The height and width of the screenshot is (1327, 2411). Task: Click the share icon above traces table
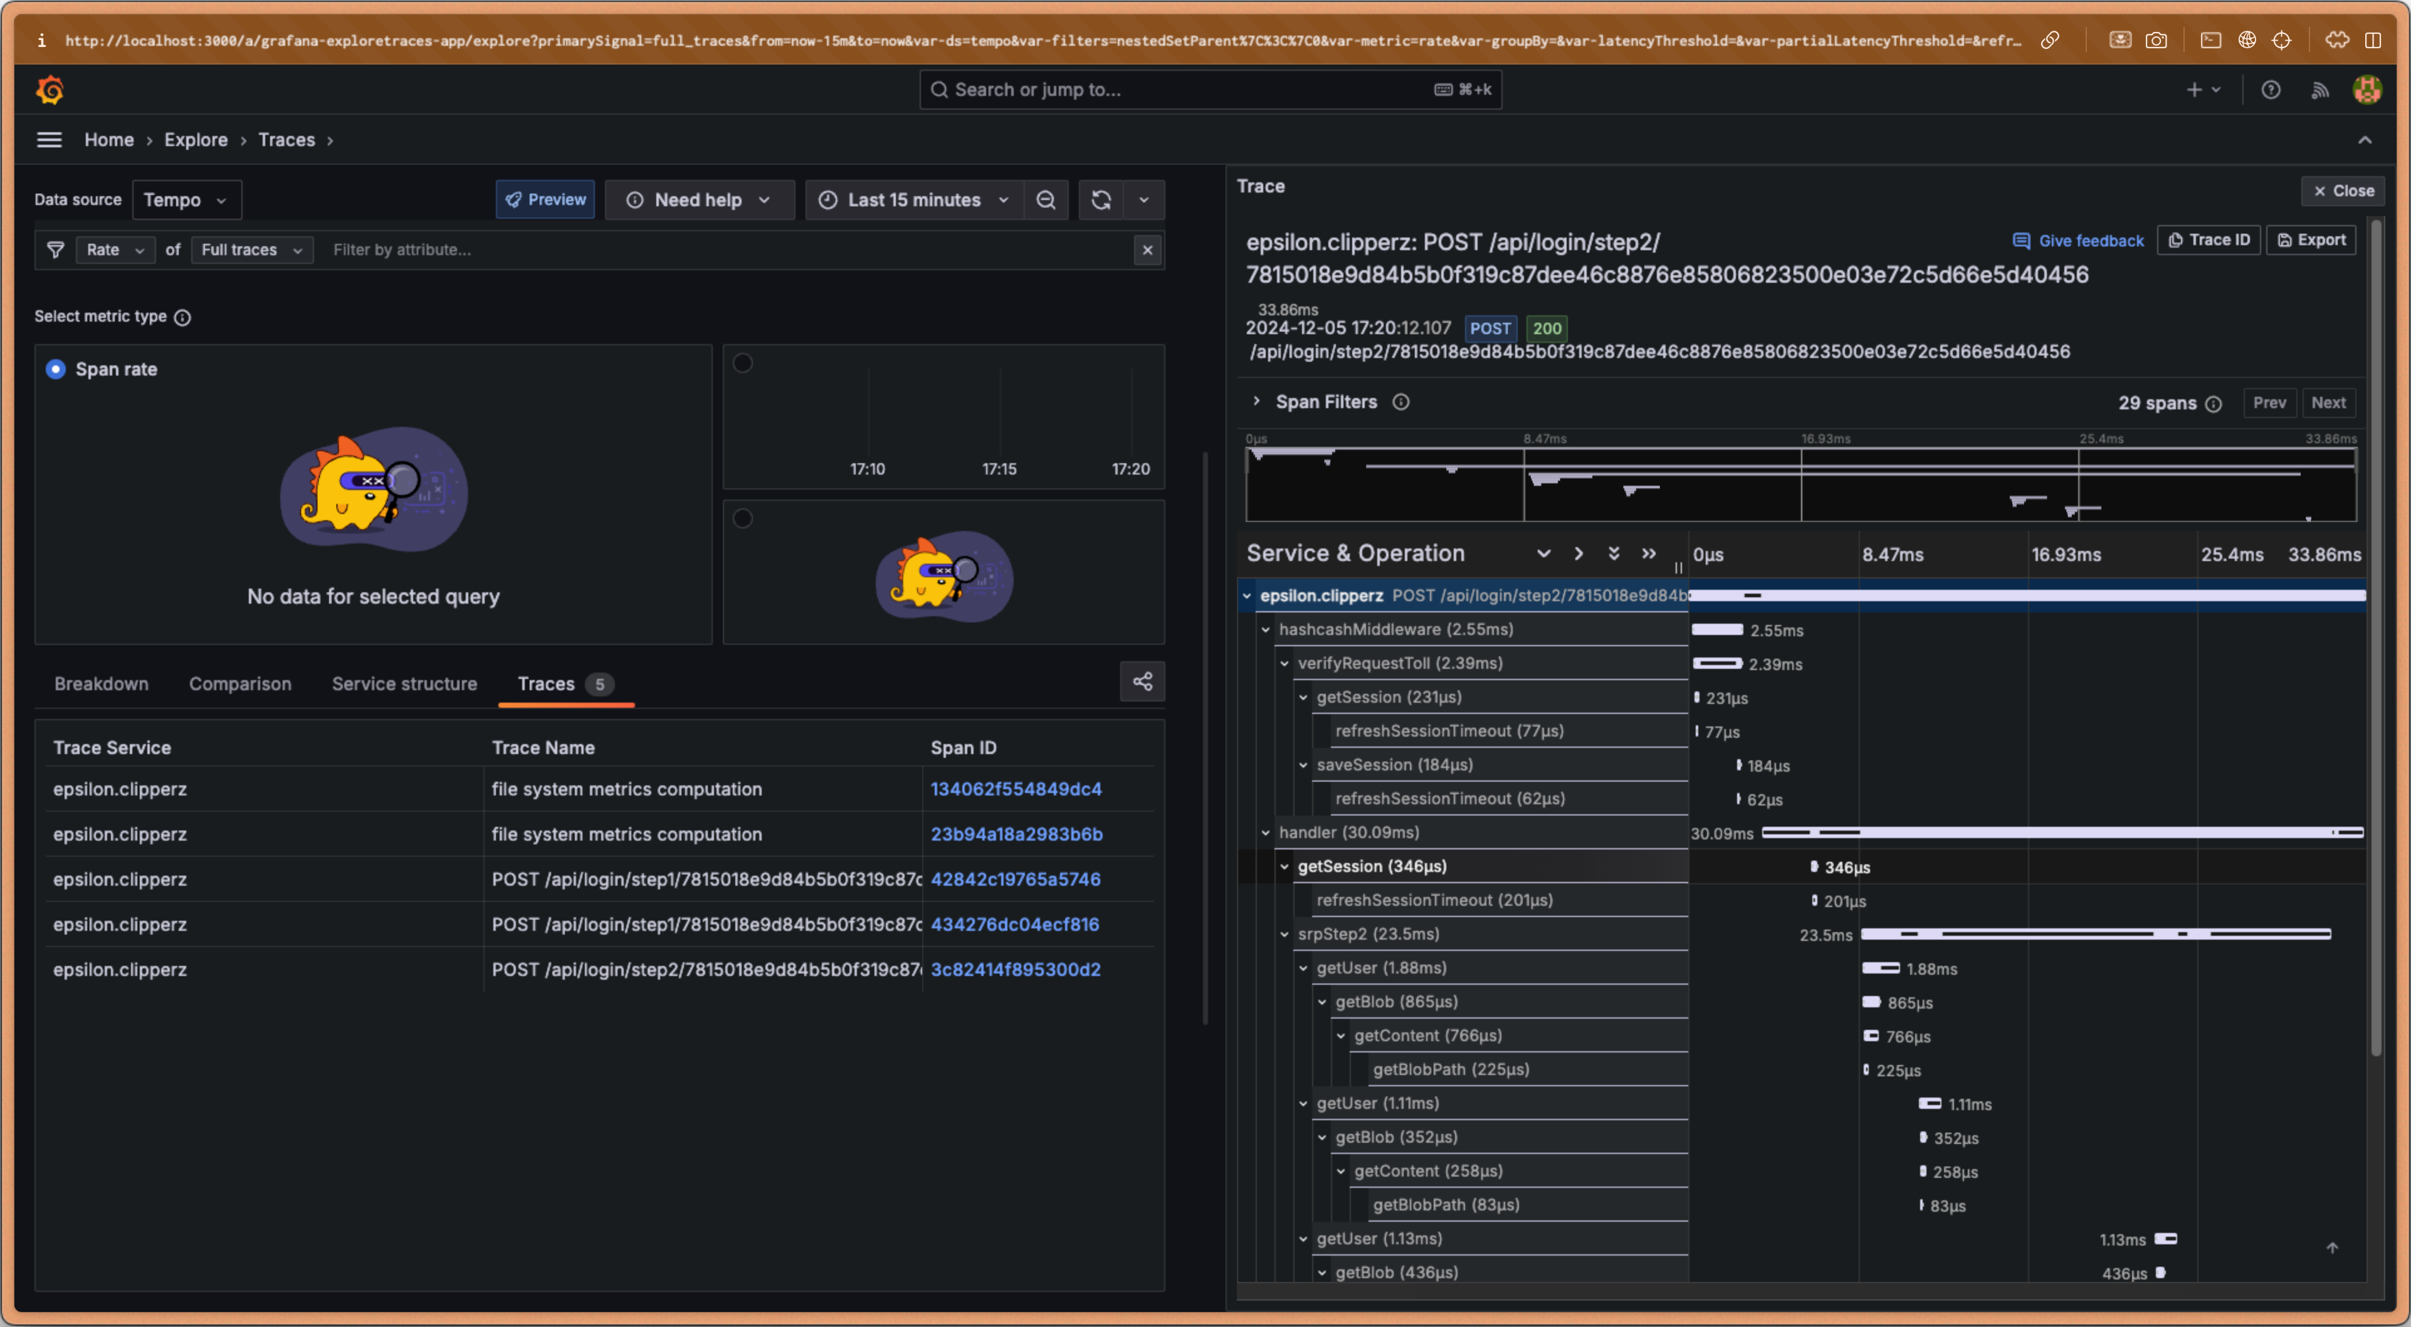click(x=1142, y=681)
